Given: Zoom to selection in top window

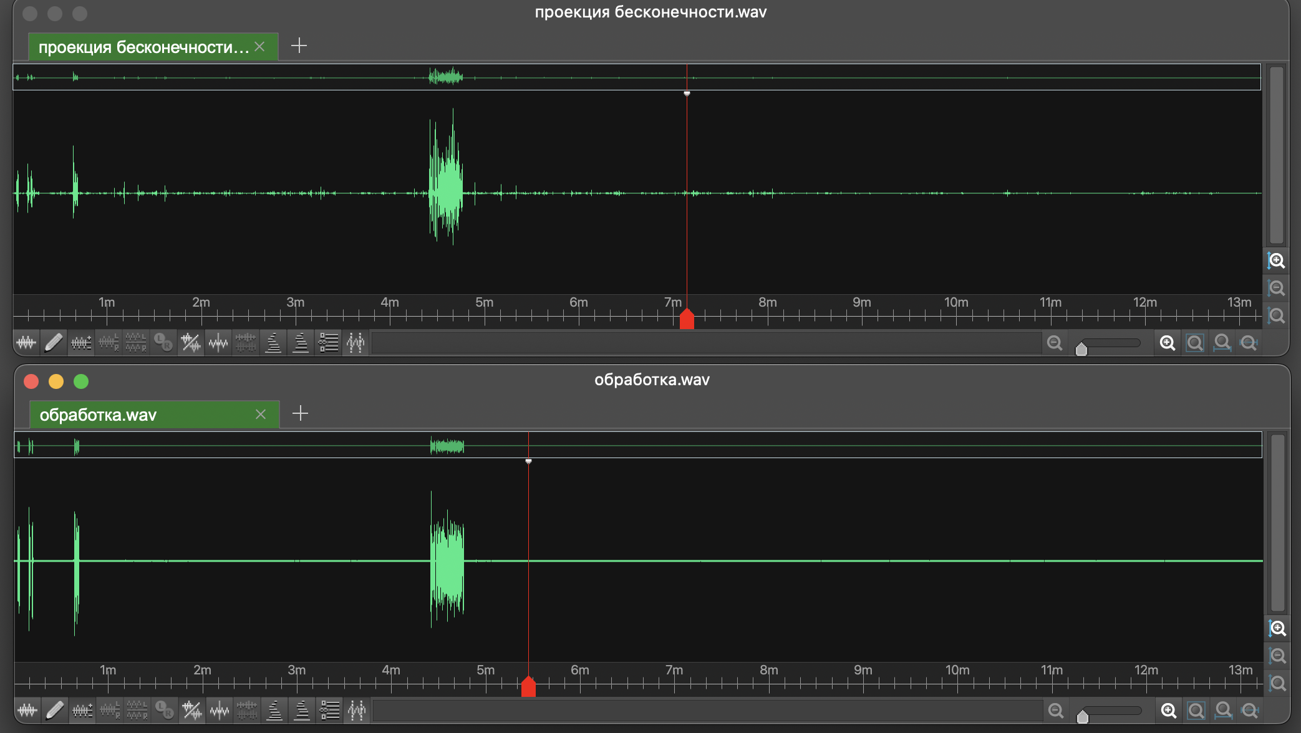Looking at the screenshot, I should [1195, 343].
